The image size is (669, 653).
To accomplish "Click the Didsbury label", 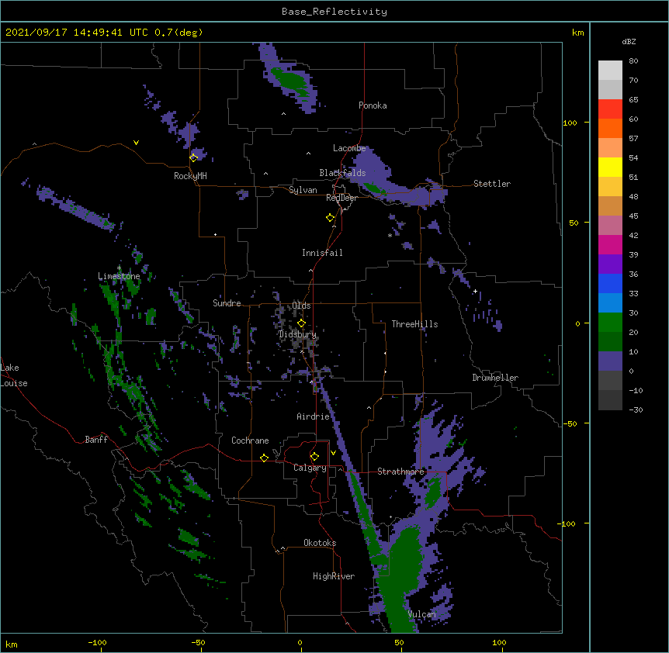I will pos(297,334).
